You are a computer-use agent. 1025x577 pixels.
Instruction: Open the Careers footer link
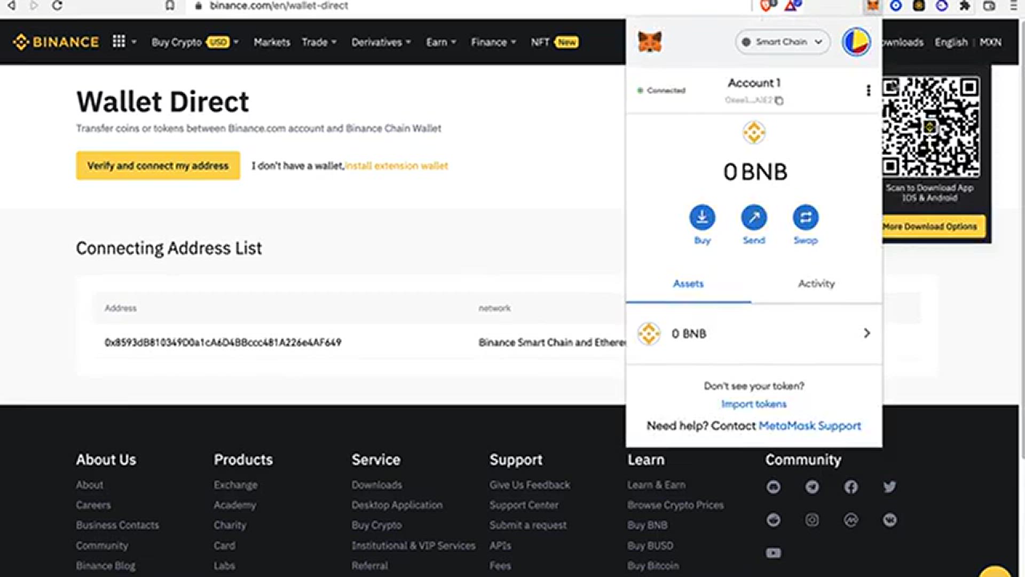[x=93, y=505]
